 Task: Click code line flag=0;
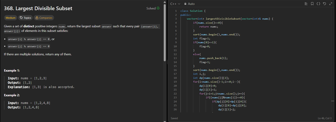coord(205,47)
